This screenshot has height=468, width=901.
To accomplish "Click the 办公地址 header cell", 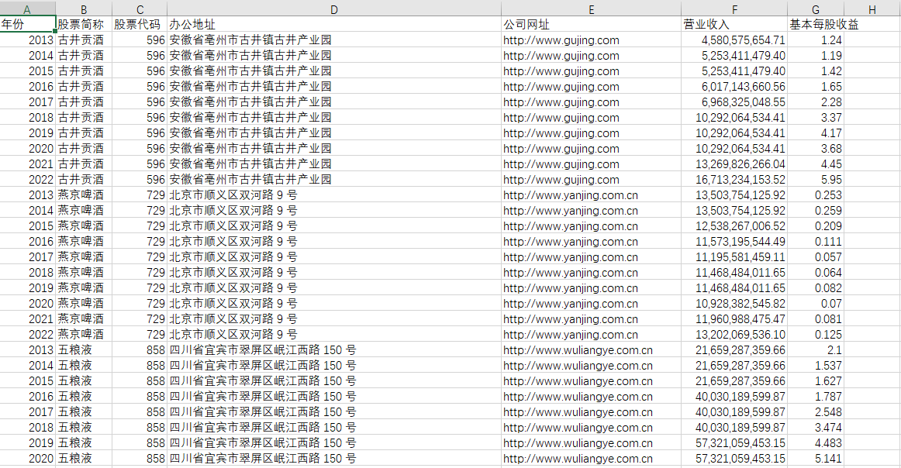I will tap(334, 24).
